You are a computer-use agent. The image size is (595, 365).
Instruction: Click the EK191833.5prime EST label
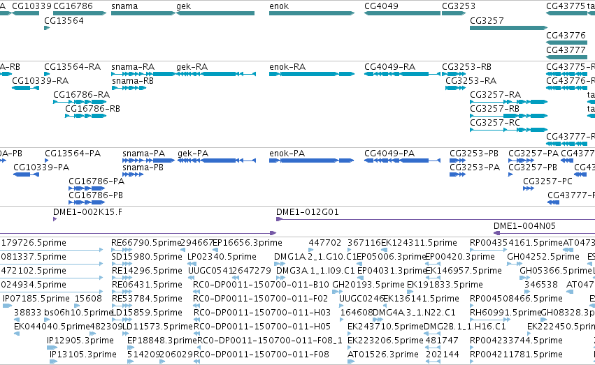(445, 285)
